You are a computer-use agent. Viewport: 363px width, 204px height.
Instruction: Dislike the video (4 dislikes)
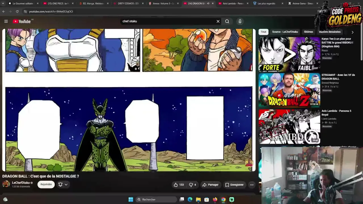tap(193, 185)
